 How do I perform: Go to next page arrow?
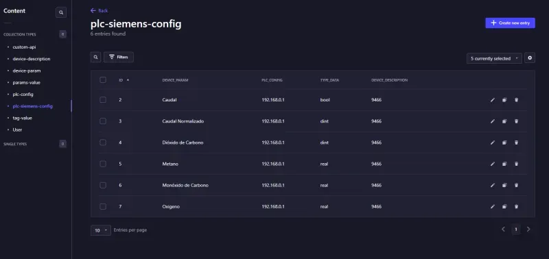pos(528,230)
